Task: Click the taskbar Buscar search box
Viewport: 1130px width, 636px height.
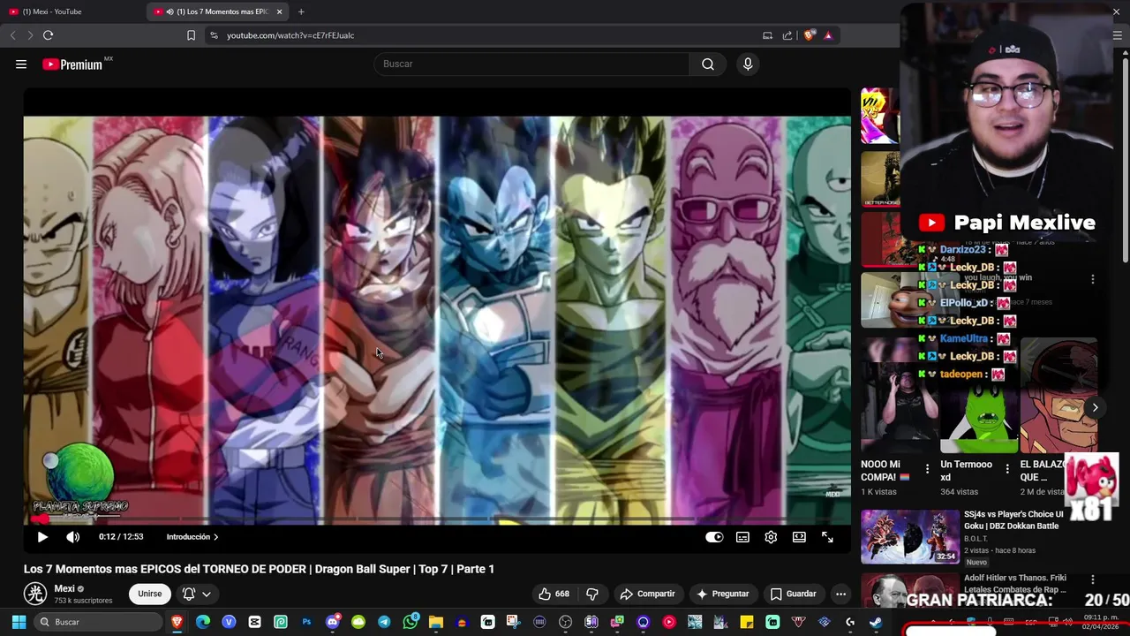Action: point(99,622)
